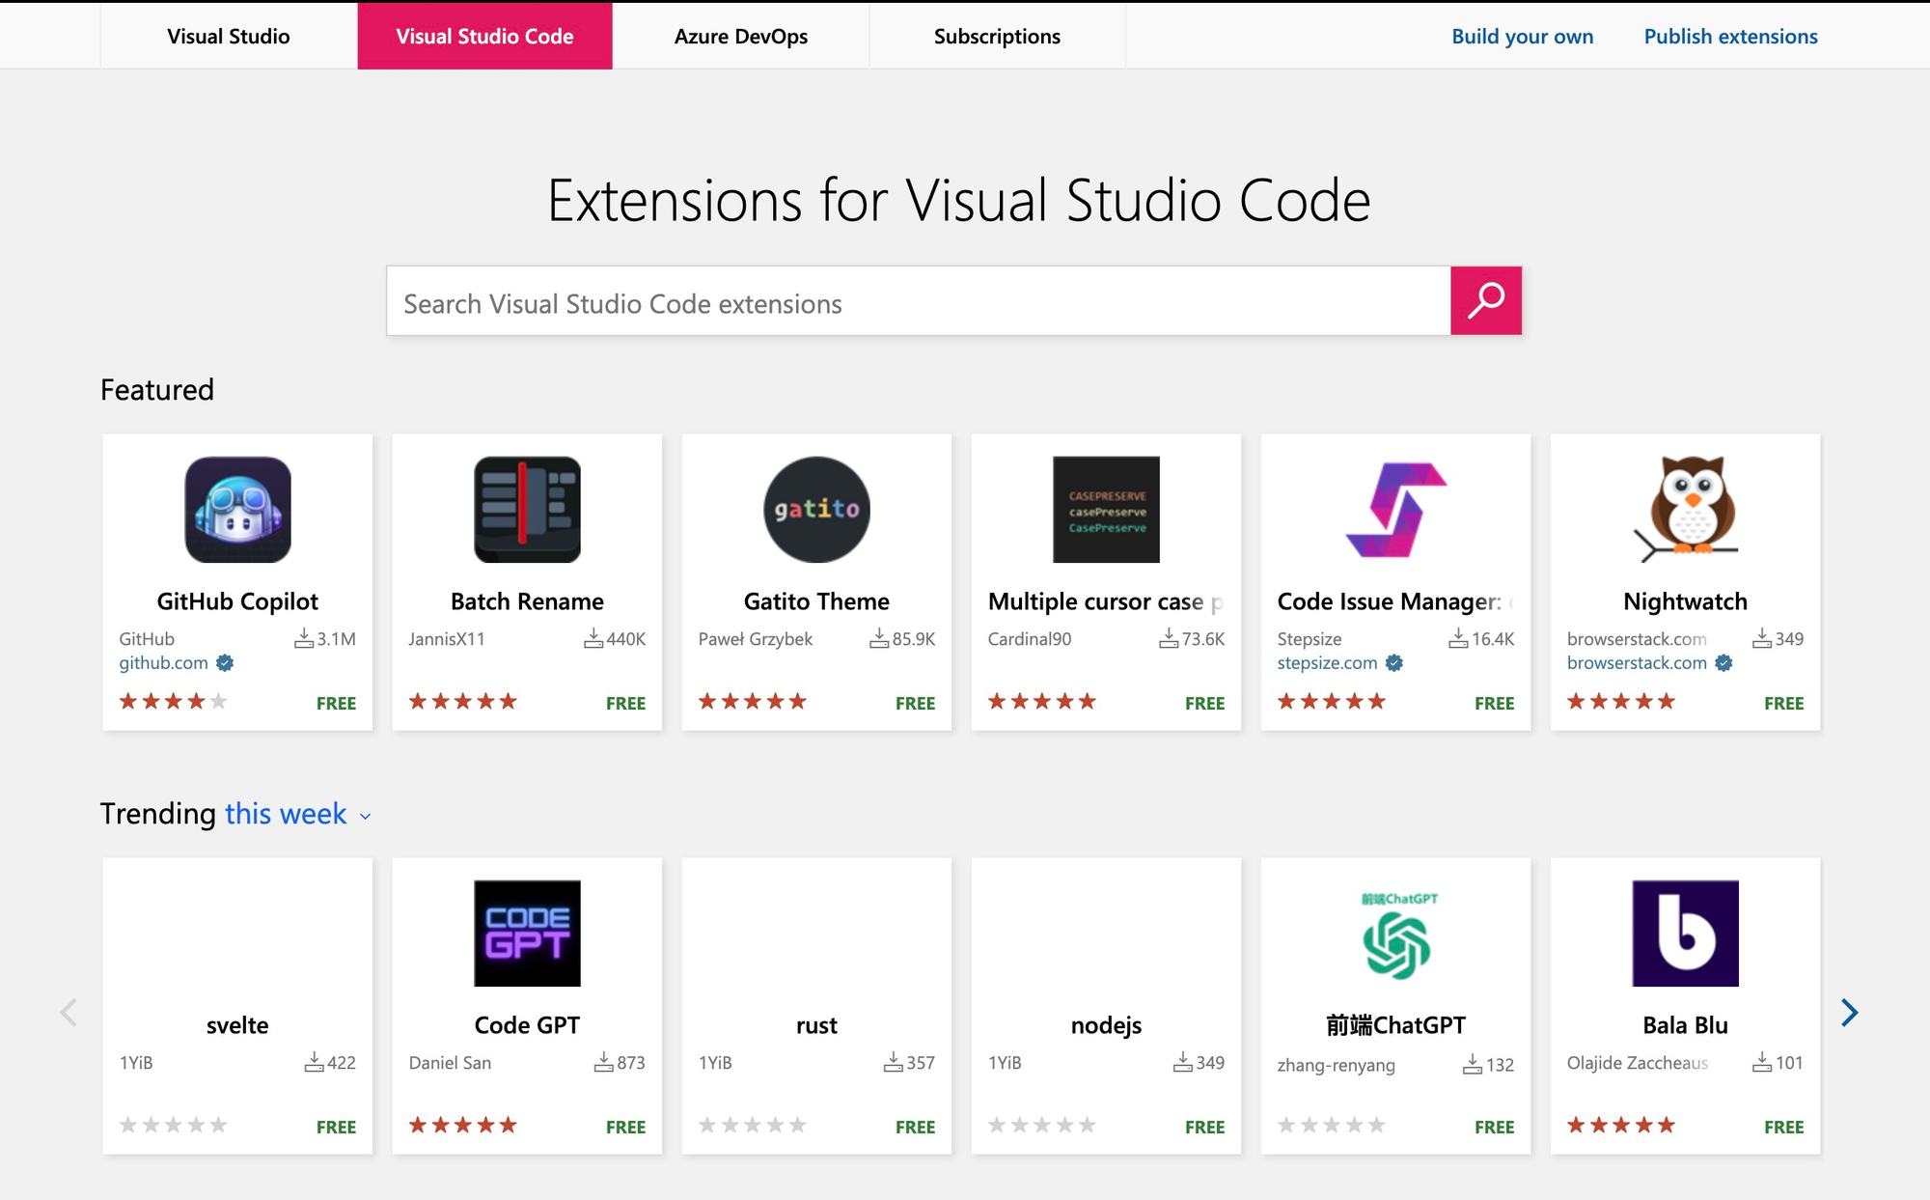Open the stepsize.com publisher link
1930x1200 pixels.
(x=1327, y=662)
